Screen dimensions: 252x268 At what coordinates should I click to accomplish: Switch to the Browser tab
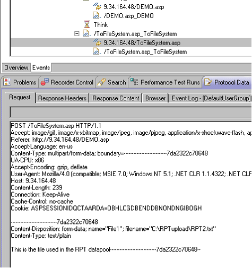[x=155, y=98]
